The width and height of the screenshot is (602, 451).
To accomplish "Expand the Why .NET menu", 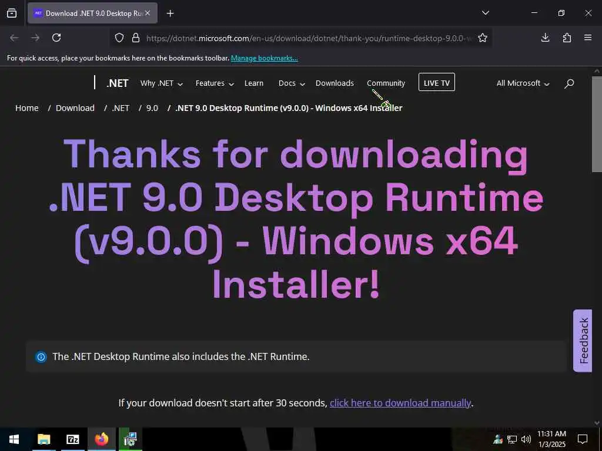I will point(161,83).
